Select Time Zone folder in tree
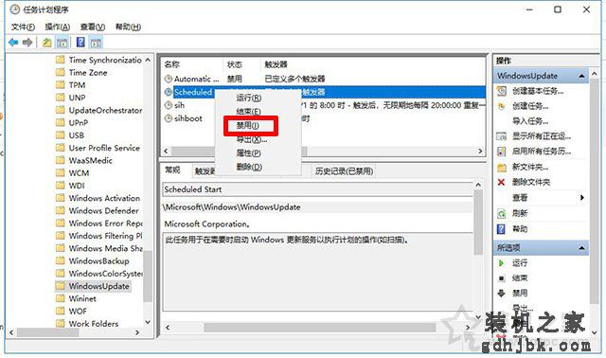Screen dimensions: 606x358 click(x=88, y=73)
